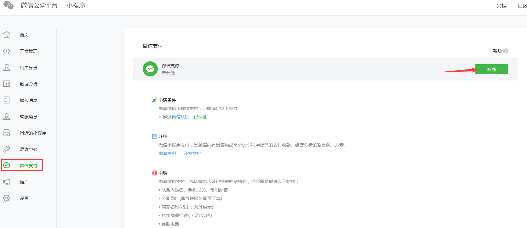Open the 申请指引 link
Screen dimensions: 527x228
[x=167, y=153]
